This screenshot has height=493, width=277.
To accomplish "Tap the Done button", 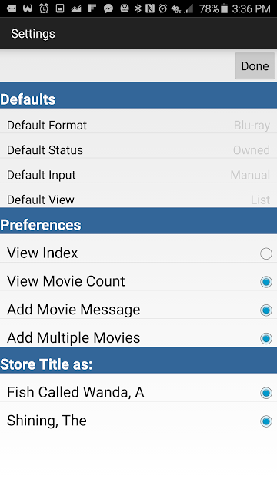I will pos(255,65).
